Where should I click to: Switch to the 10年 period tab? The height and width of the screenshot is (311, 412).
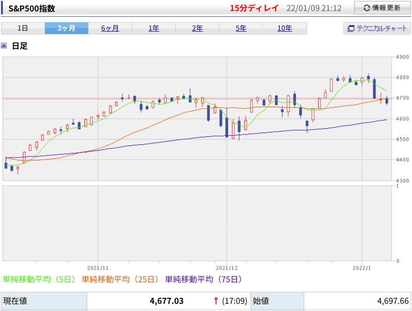[x=285, y=28]
